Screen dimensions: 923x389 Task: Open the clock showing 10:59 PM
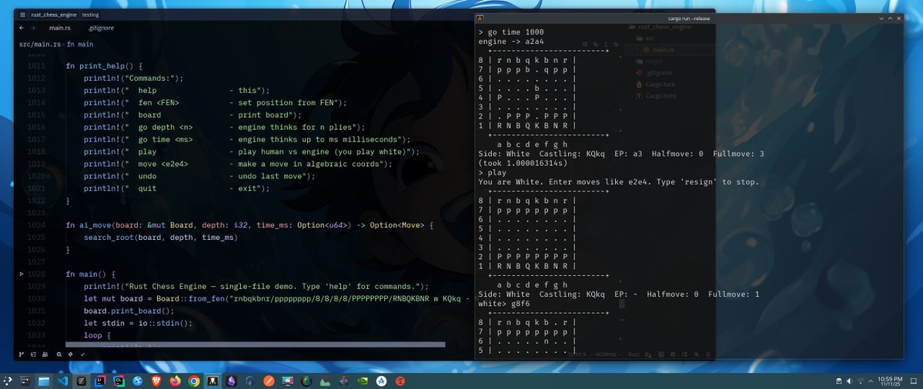[x=889, y=381]
